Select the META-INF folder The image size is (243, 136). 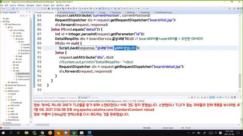(x=14, y=105)
